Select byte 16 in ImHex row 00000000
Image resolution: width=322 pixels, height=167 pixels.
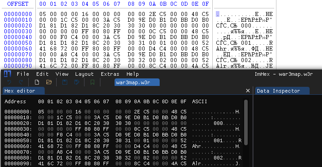click(x=78, y=112)
